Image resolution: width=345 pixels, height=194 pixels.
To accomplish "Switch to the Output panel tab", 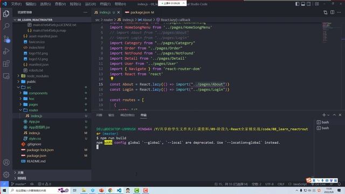I will (111, 115).
